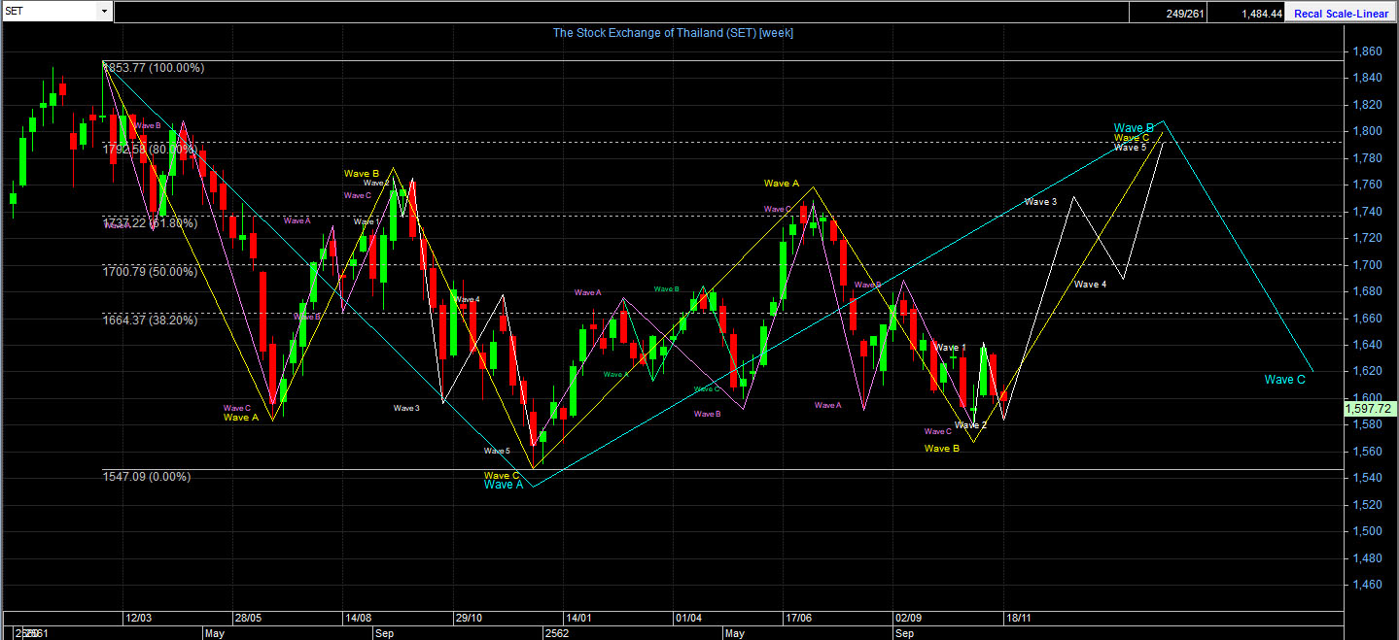Click the cyan Wave A label at the bottom

point(504,485)
